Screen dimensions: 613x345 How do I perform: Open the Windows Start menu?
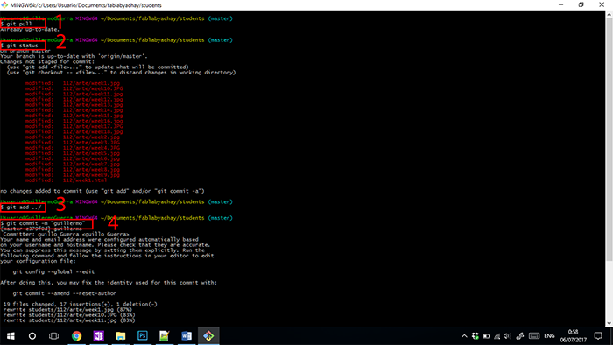(x=11, y=336)
